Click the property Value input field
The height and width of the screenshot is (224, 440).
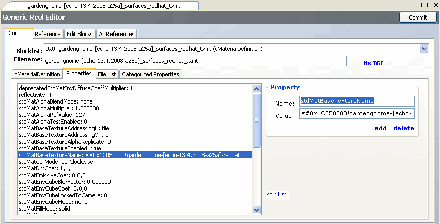356,114
